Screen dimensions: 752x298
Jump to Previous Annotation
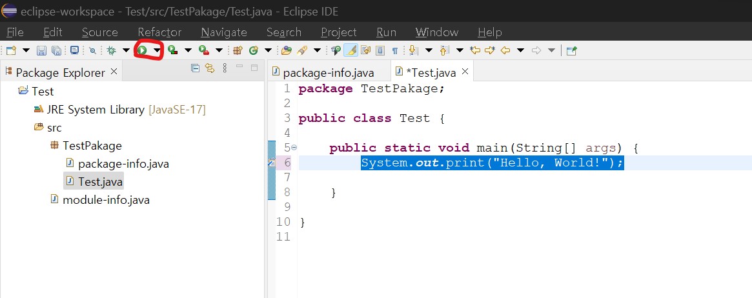[x=444, y=50]
